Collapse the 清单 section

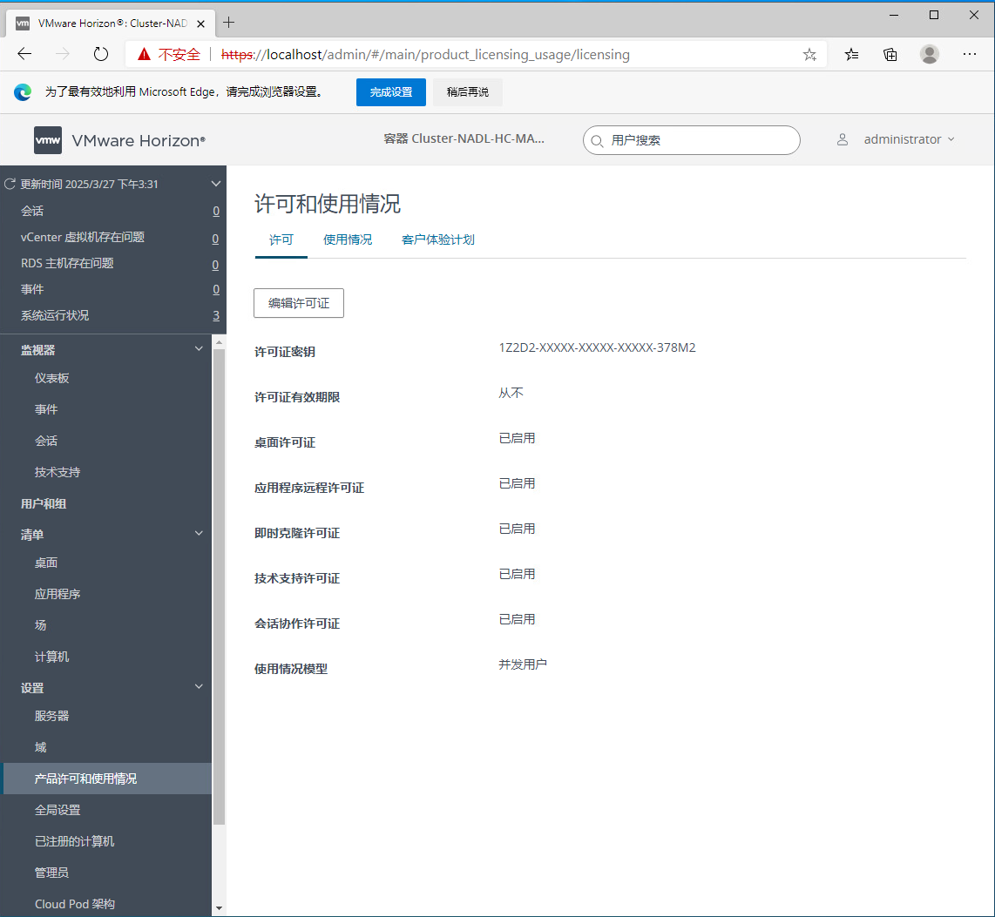point(199,533)
